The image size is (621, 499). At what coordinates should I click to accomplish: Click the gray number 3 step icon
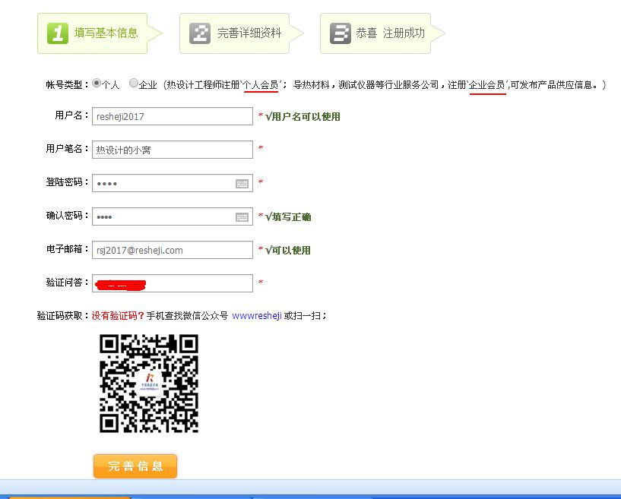point(341,33)
